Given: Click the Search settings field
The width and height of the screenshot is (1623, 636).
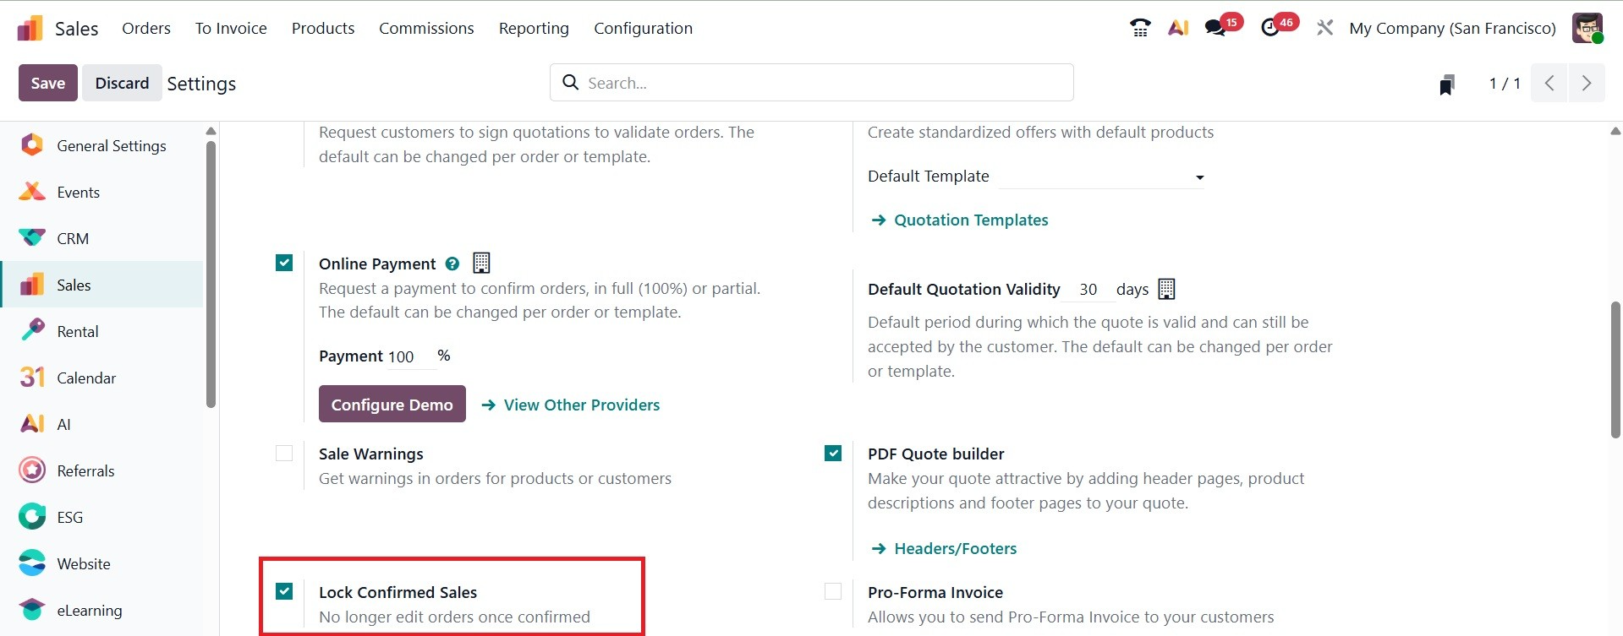Looking at the screenshot, I should click(x=812, y=83).
